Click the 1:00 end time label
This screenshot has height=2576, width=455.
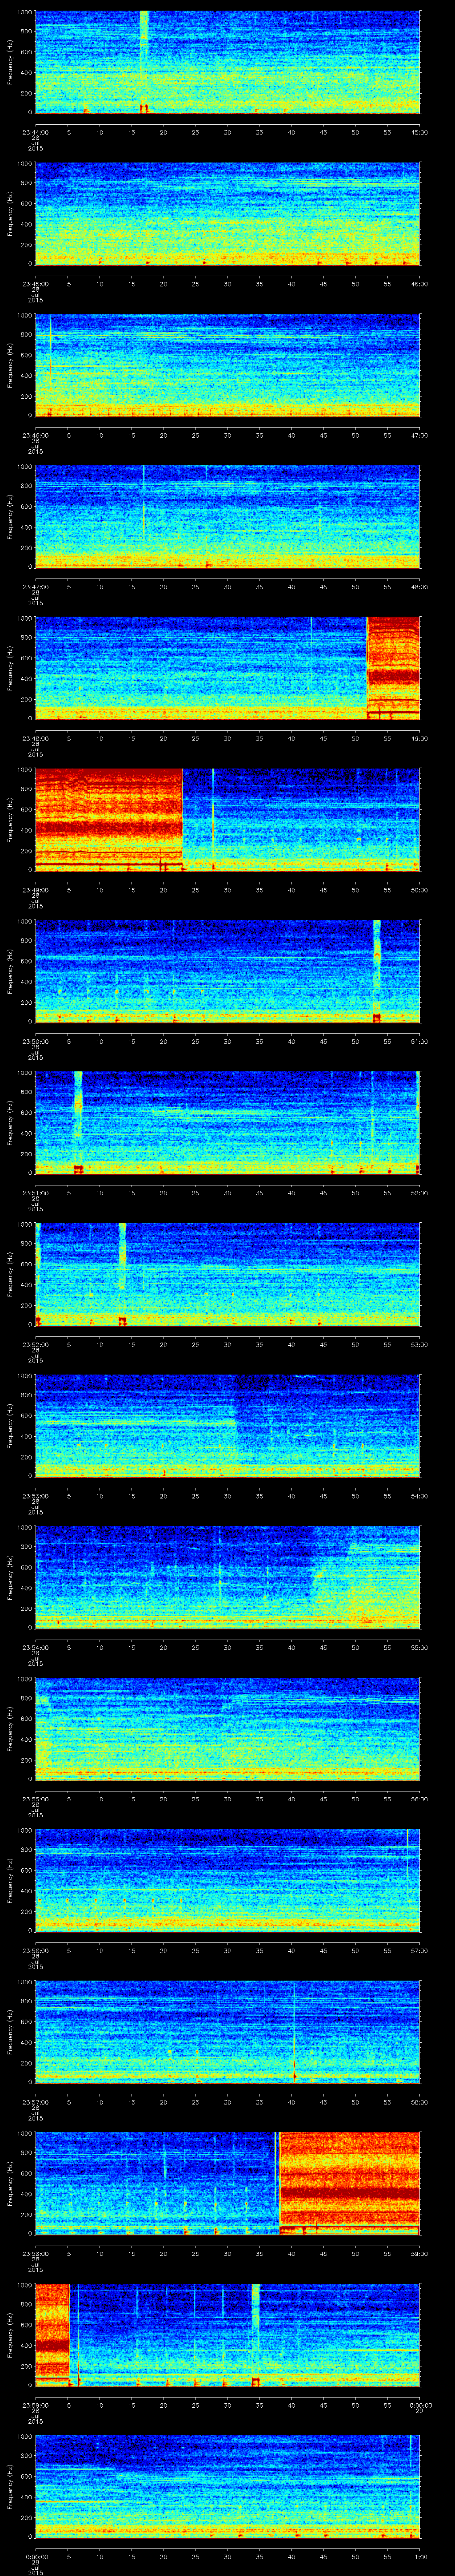coord(420,2556)
